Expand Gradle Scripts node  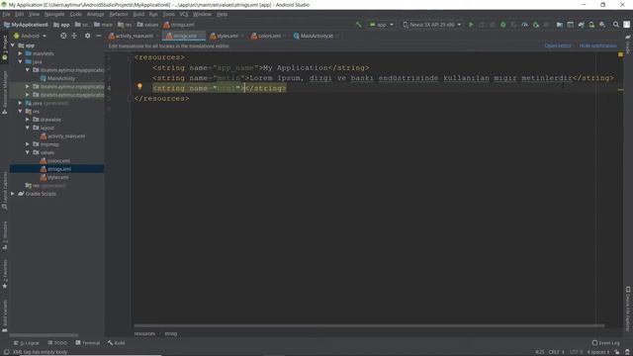[x=13, y=194]
